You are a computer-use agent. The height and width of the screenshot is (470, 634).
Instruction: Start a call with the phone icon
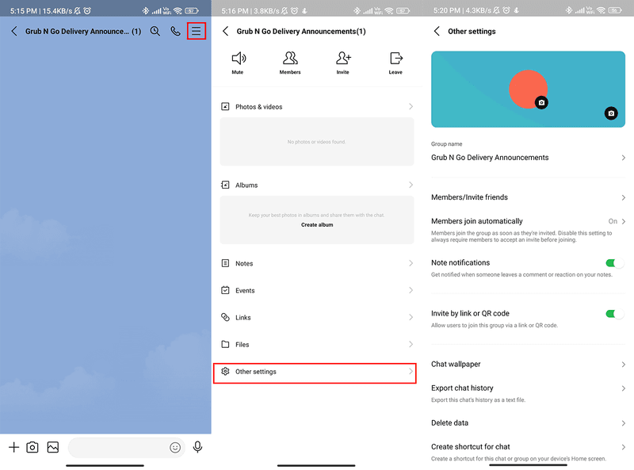click(x=175, y=31)
